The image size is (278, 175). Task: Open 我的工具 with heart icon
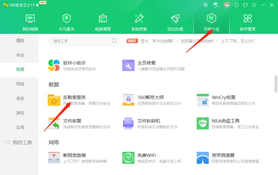pos(19,143)
